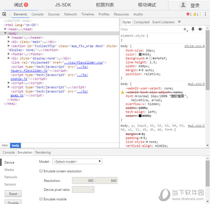
Task: Click the resolution width field 360
Action: [x=83, y=180]
